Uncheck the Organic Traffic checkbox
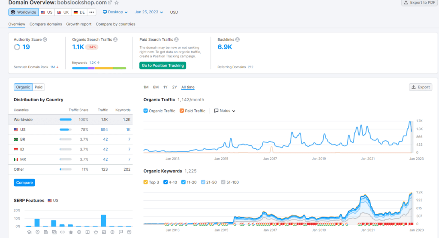The image size is (439, 238). click(x=146, y=111)
